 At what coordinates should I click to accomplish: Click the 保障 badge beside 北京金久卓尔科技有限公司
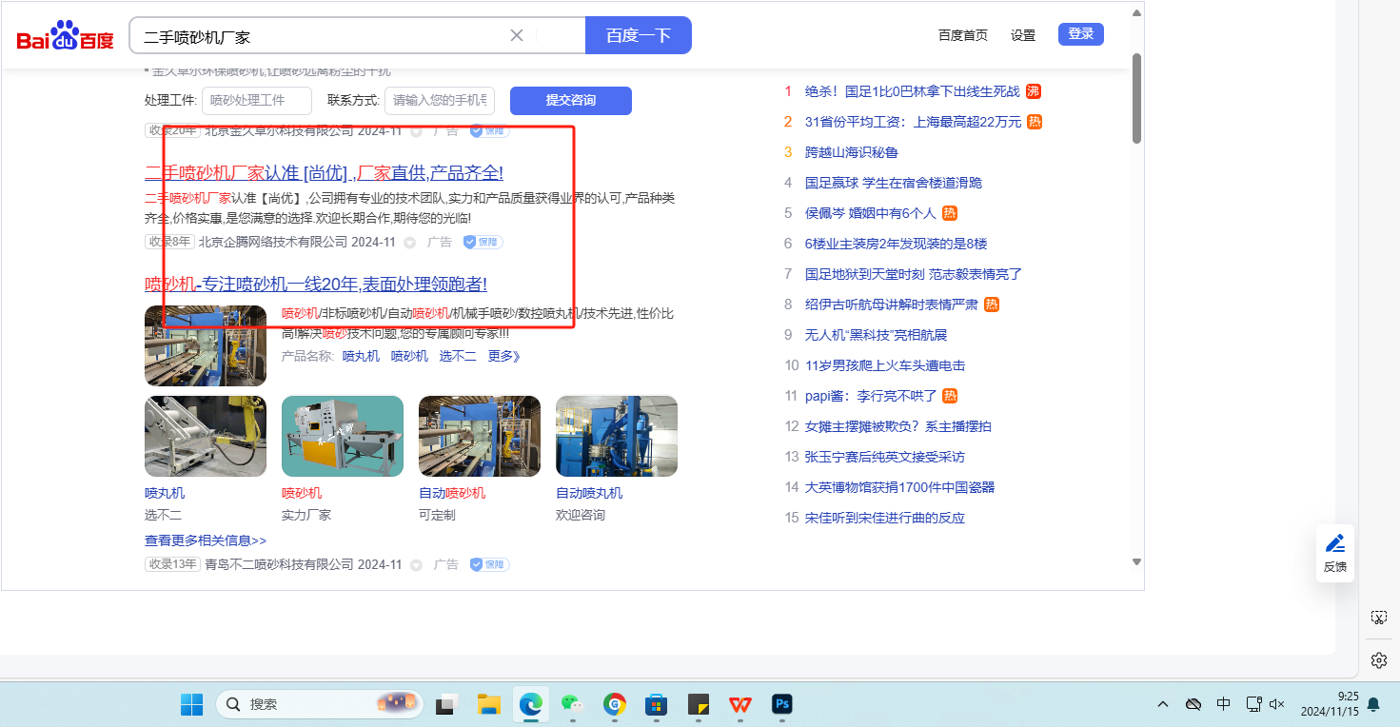click(489, 131)
